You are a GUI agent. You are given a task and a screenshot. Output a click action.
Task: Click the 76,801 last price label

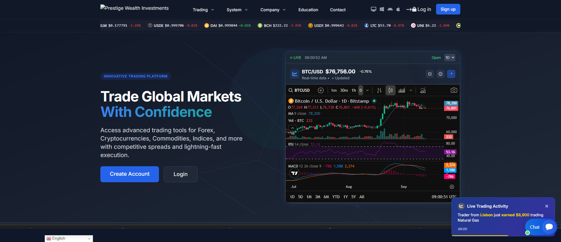[x=451, y=108]
